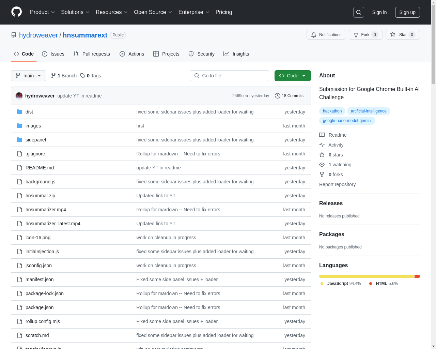Click the JavaScript 94.4% language entry
This screenshot has width=436, height=349.
[341, 284]
